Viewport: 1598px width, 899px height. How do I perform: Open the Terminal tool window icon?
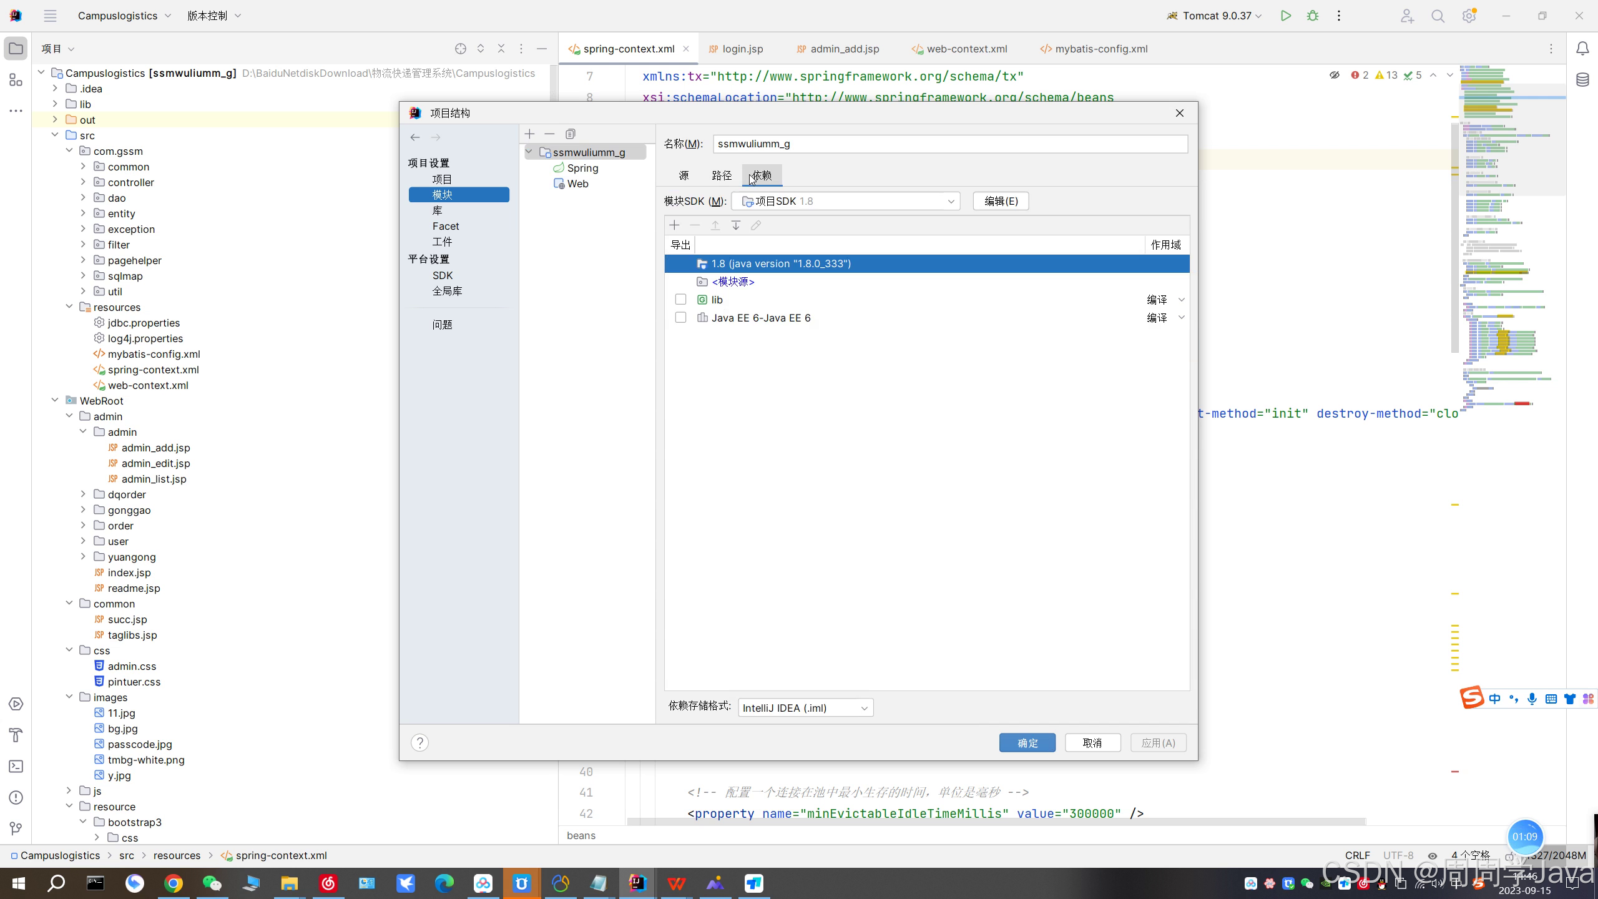click(16, 766)
